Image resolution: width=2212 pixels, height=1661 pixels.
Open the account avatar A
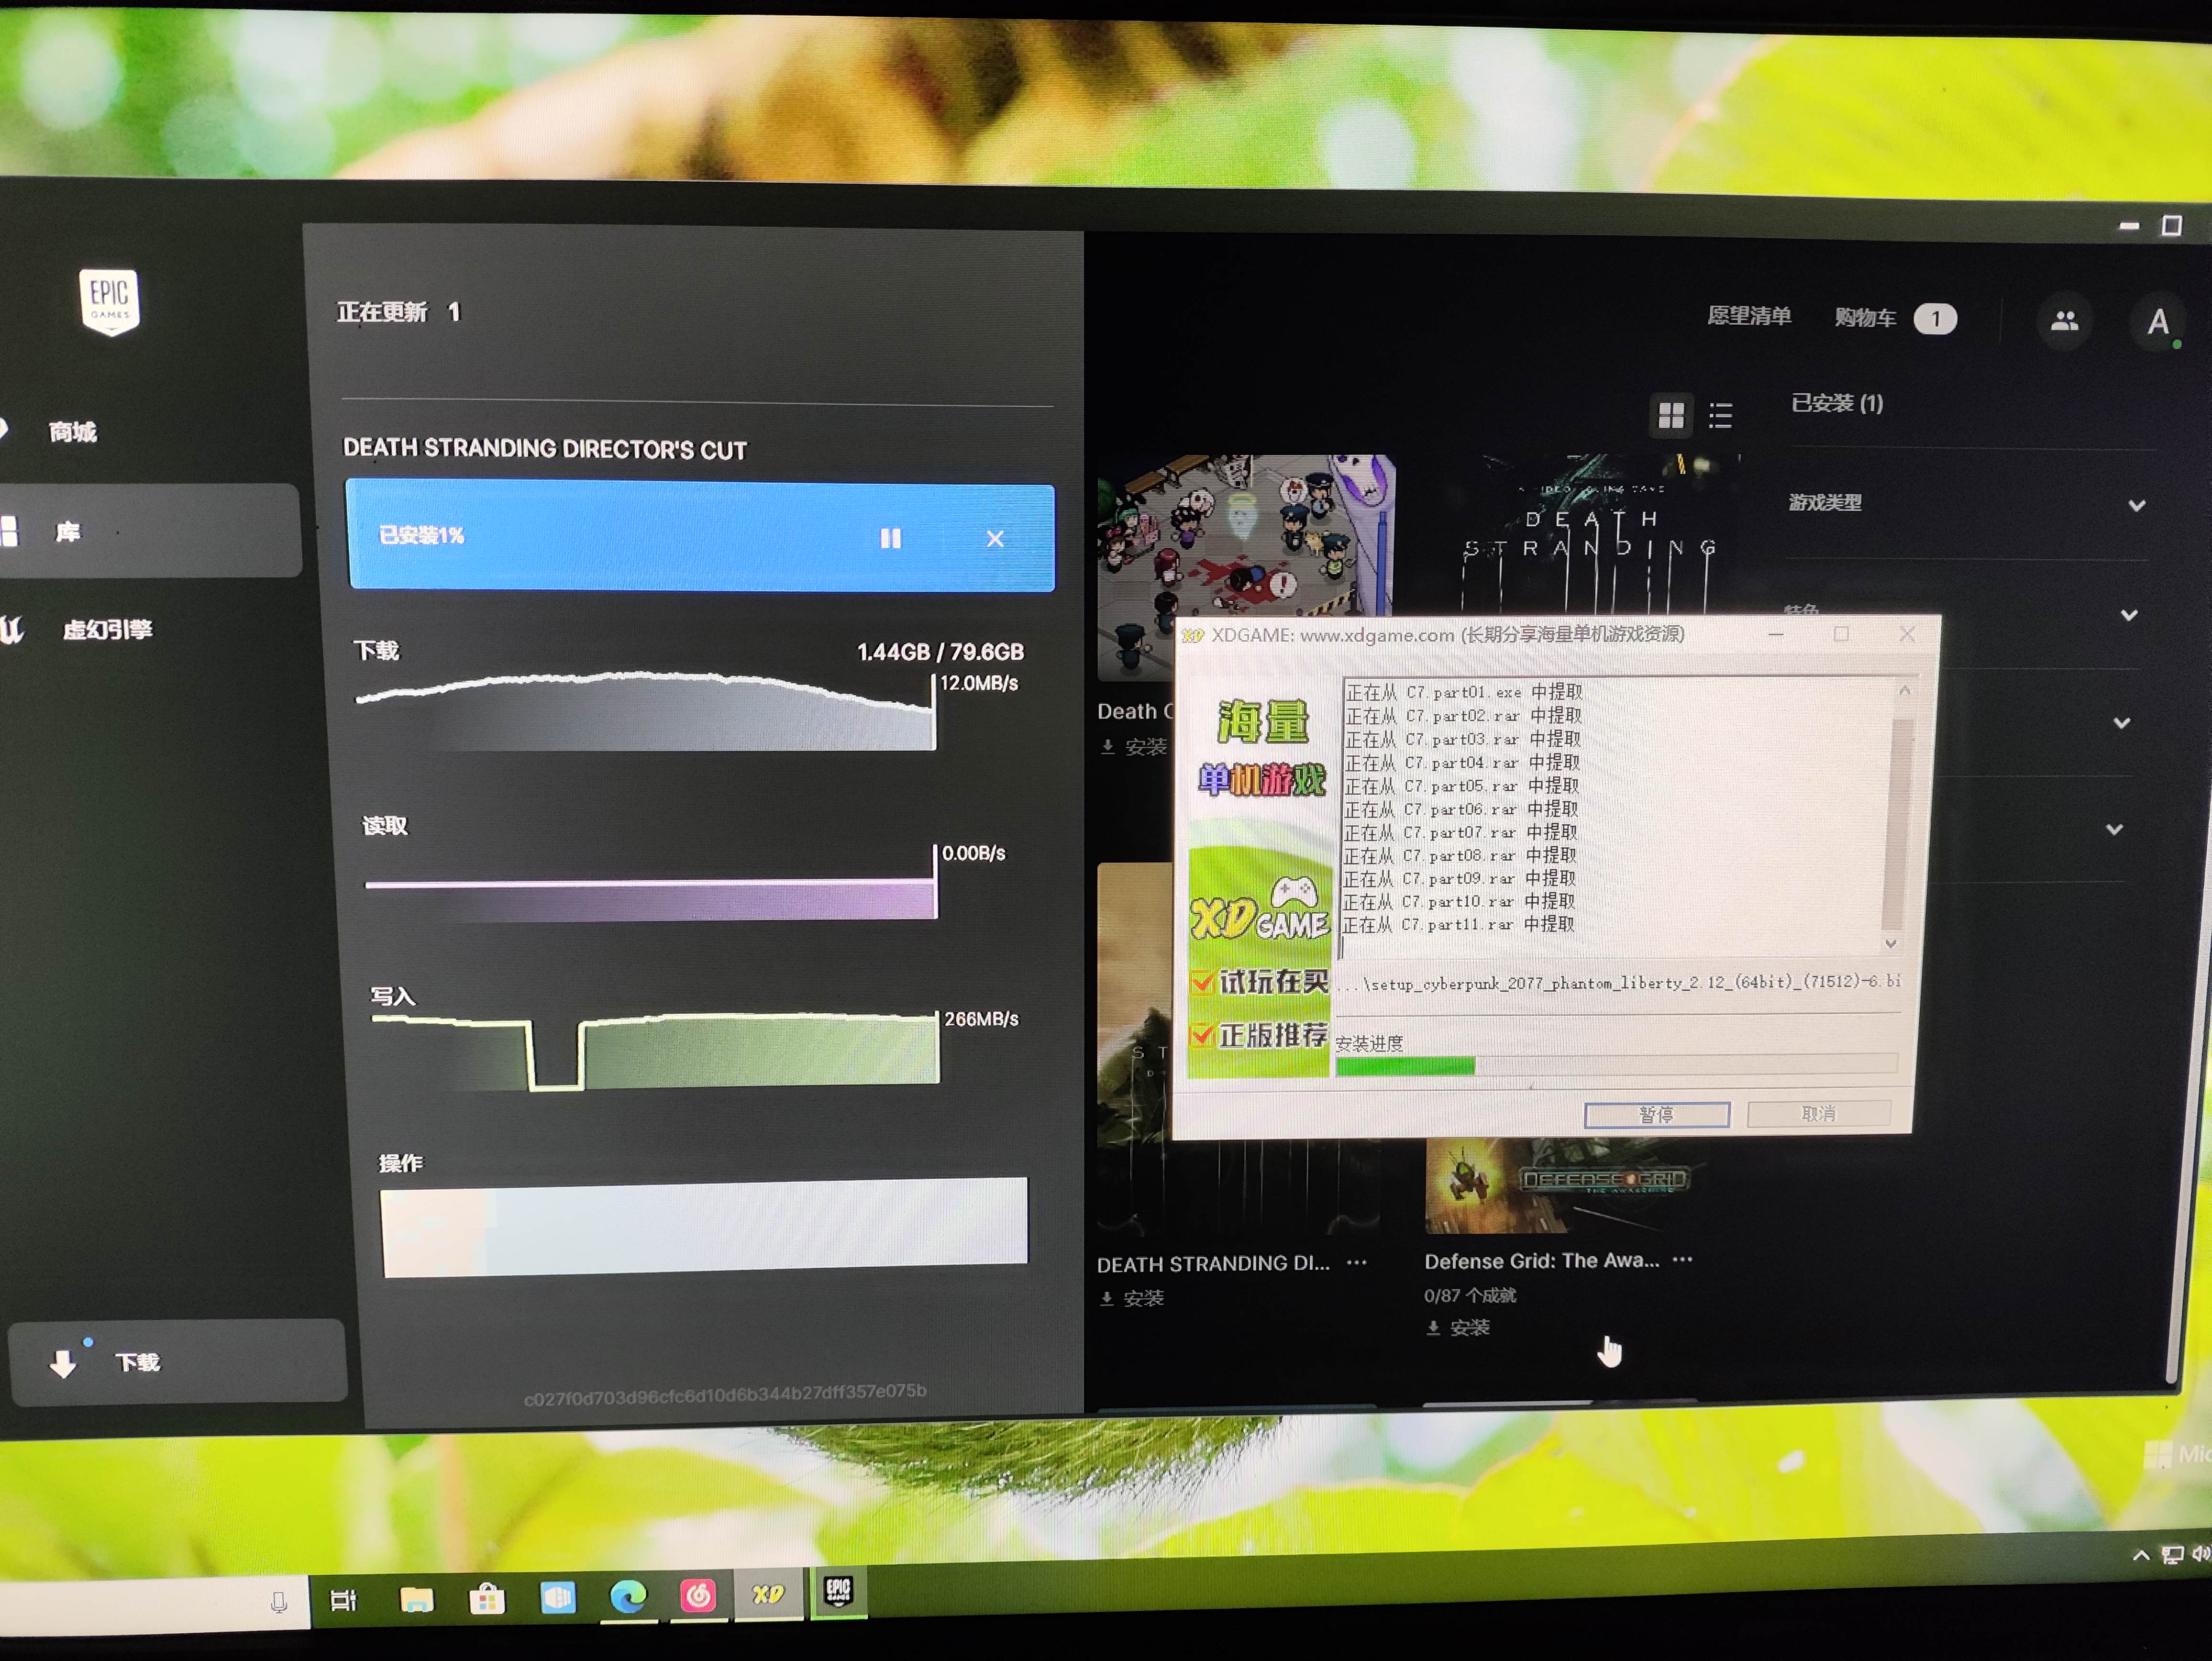coord(2158,322)
